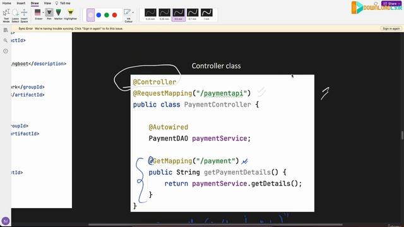Click the Share button
Viewport: 404px width, 227px height.
[391, 4]
